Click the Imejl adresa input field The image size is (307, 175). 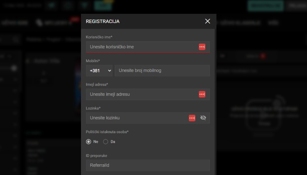point(148,94)
